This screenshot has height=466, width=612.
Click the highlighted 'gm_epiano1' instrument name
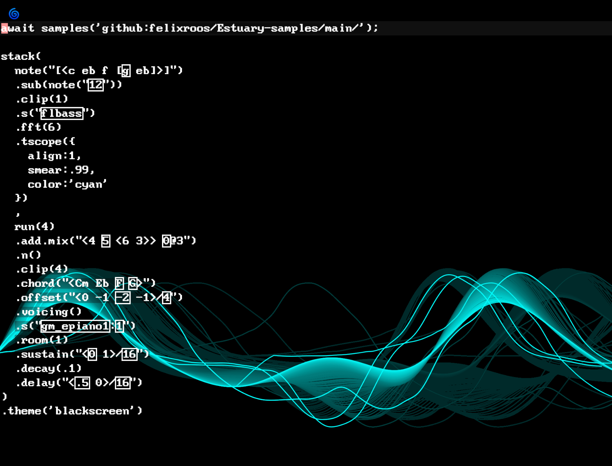coord(75,326)
